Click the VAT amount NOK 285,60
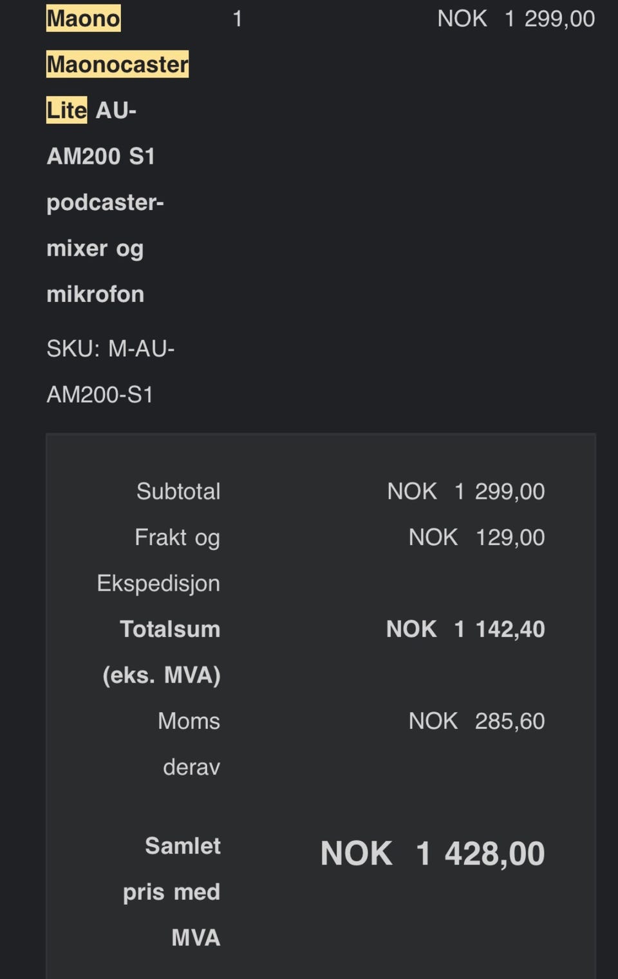 click(x=476, y=721)
